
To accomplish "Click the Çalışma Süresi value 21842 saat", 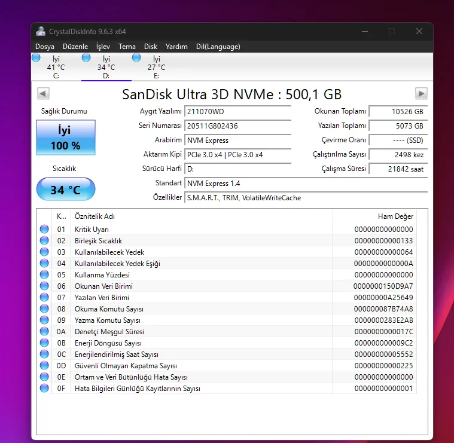I will 398,169.
